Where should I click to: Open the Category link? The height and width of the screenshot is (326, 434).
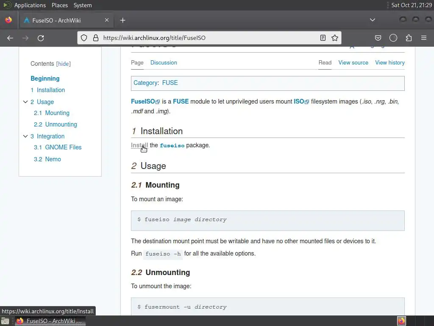pos(145,83)
